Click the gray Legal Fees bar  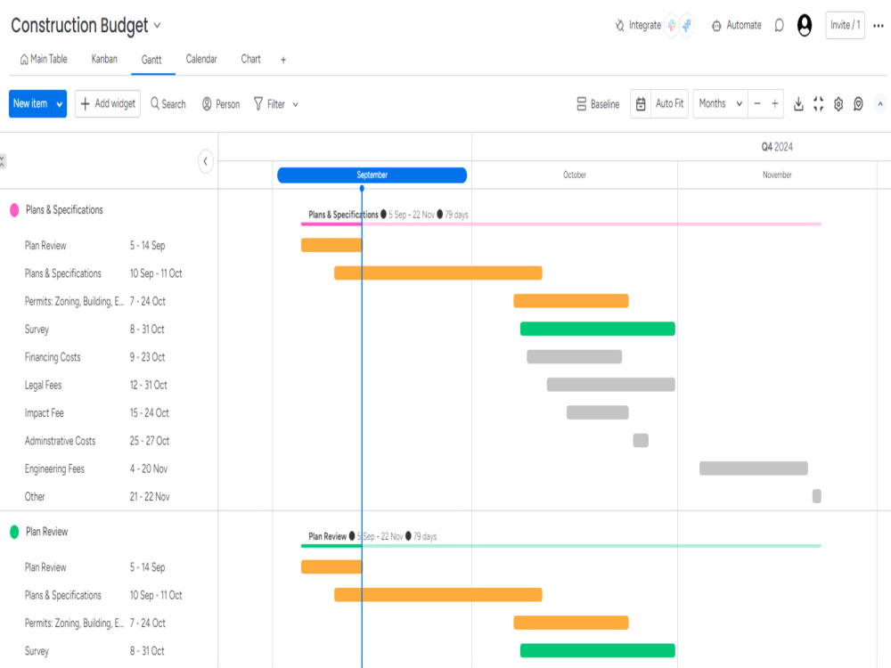point(611,385)
